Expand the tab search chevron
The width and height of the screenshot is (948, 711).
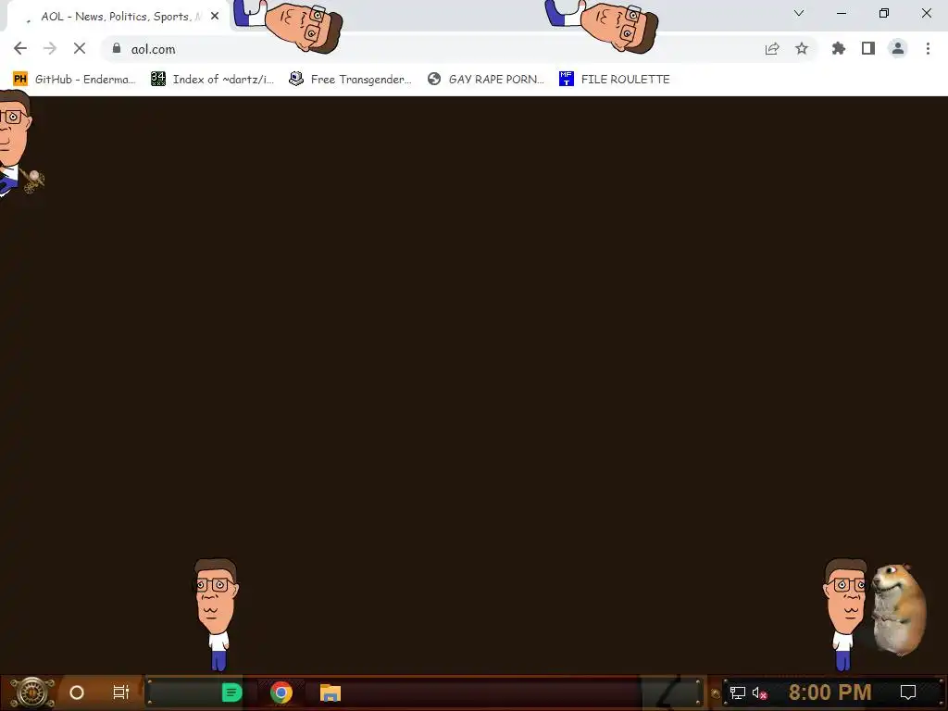(799, 13)
